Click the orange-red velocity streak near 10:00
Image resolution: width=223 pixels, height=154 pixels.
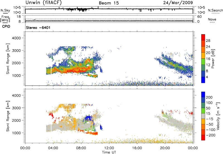(x=92, y=133)
